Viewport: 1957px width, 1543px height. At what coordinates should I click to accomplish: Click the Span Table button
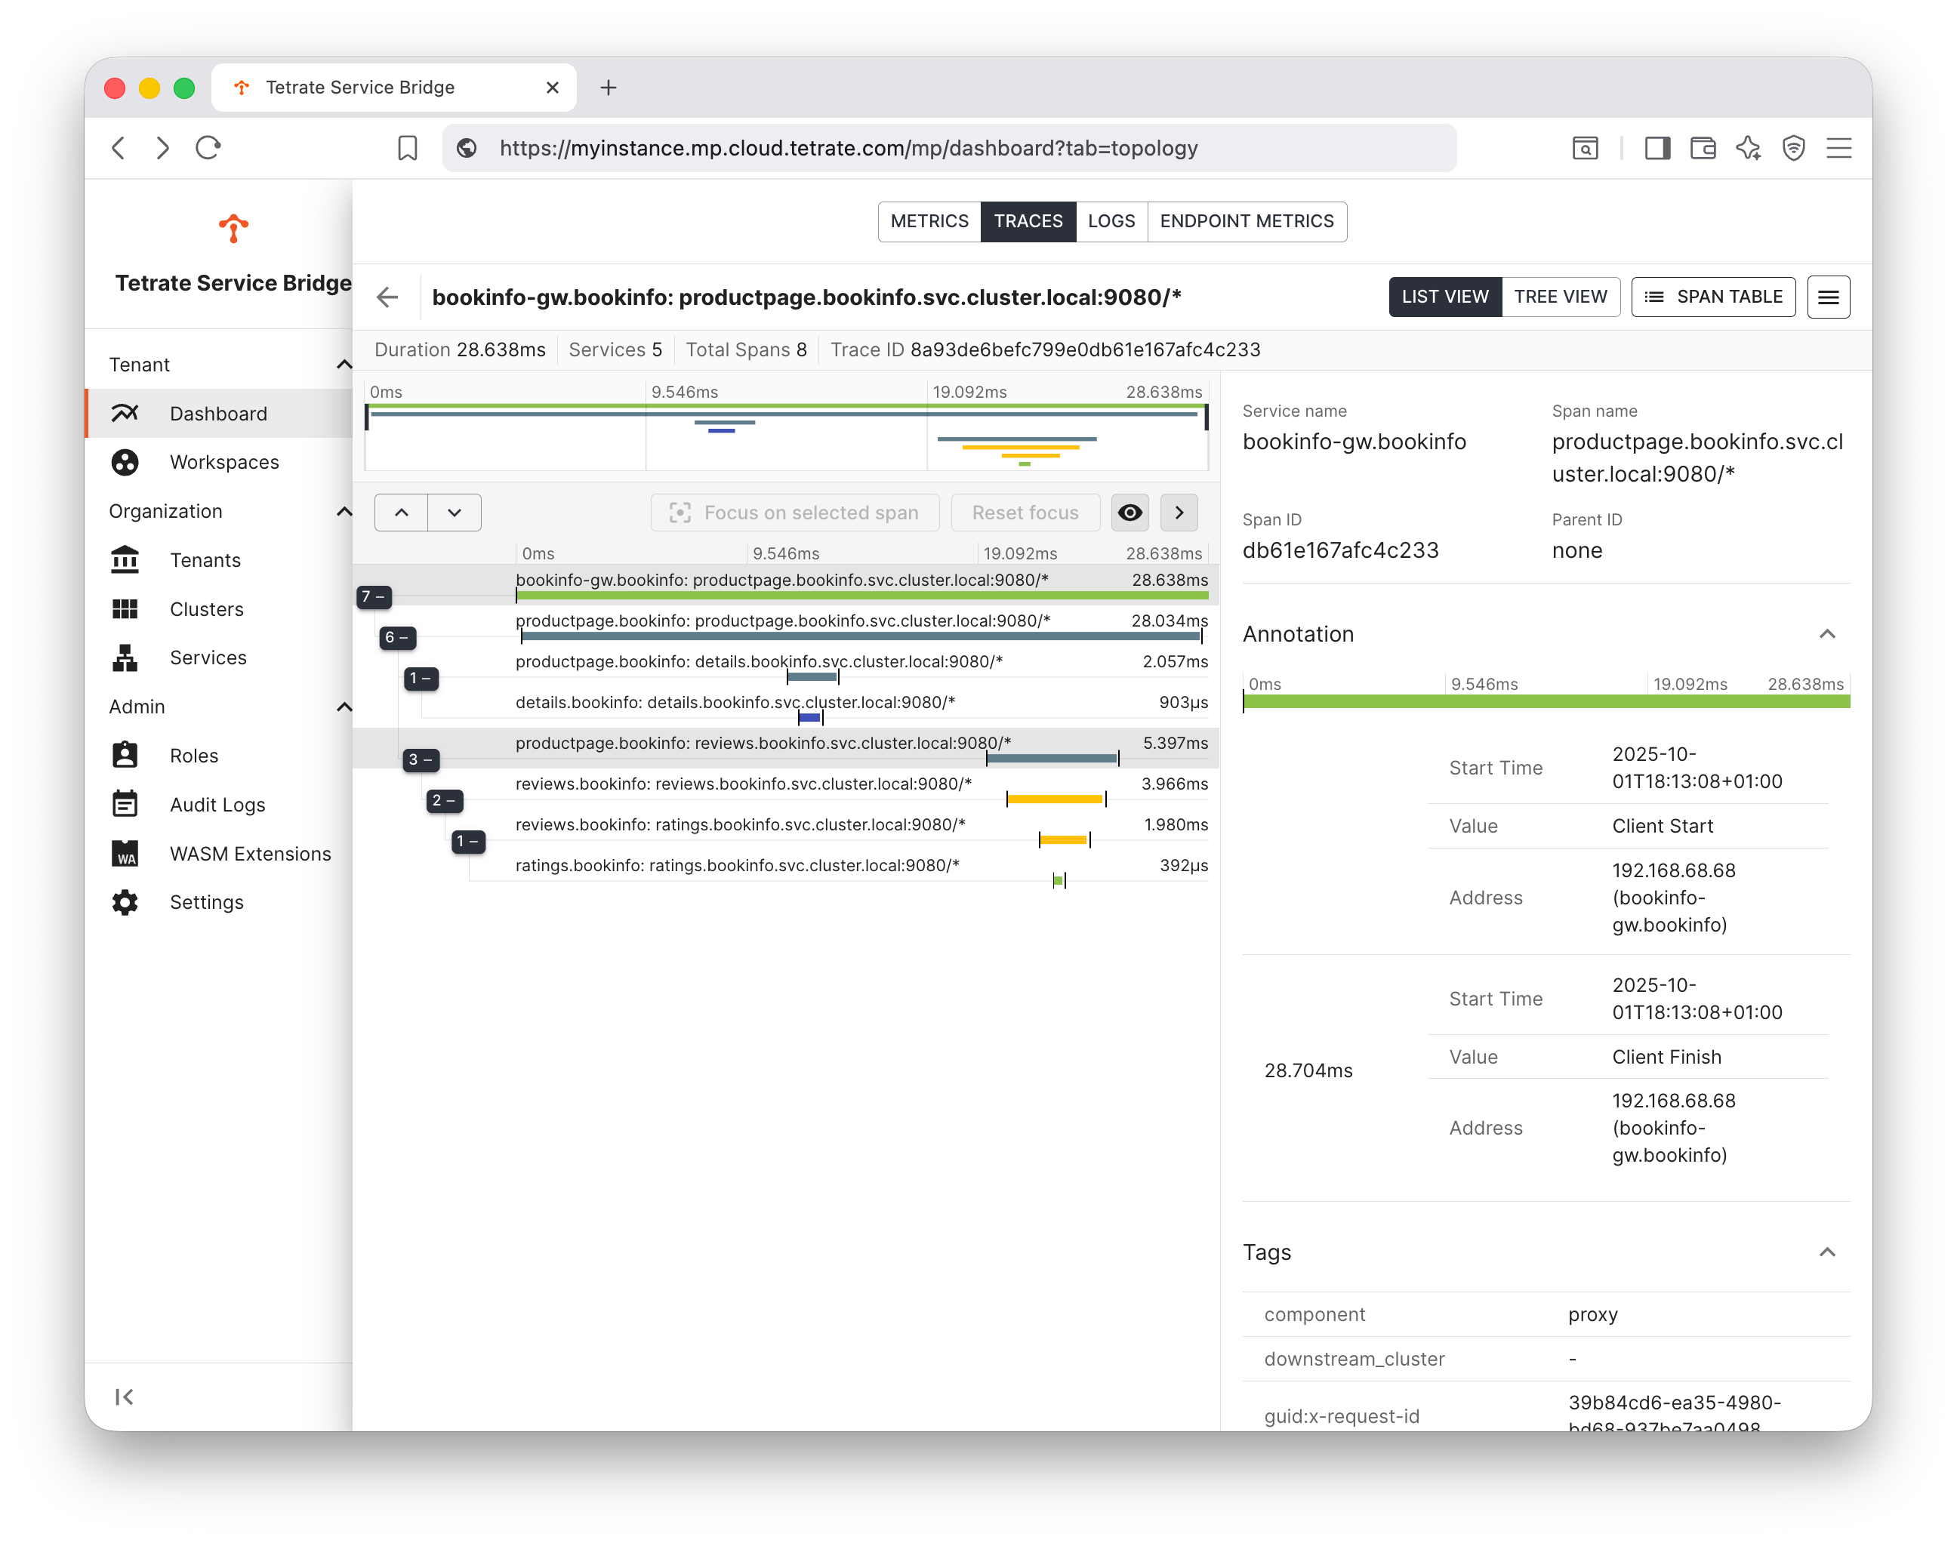1712,297
